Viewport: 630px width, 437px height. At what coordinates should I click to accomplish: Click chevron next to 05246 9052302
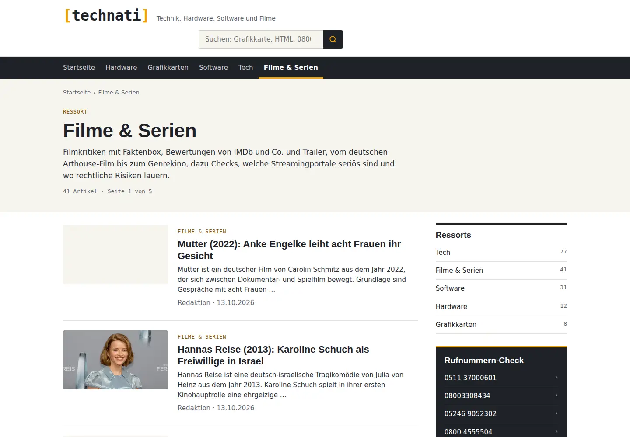coord(556,413)
